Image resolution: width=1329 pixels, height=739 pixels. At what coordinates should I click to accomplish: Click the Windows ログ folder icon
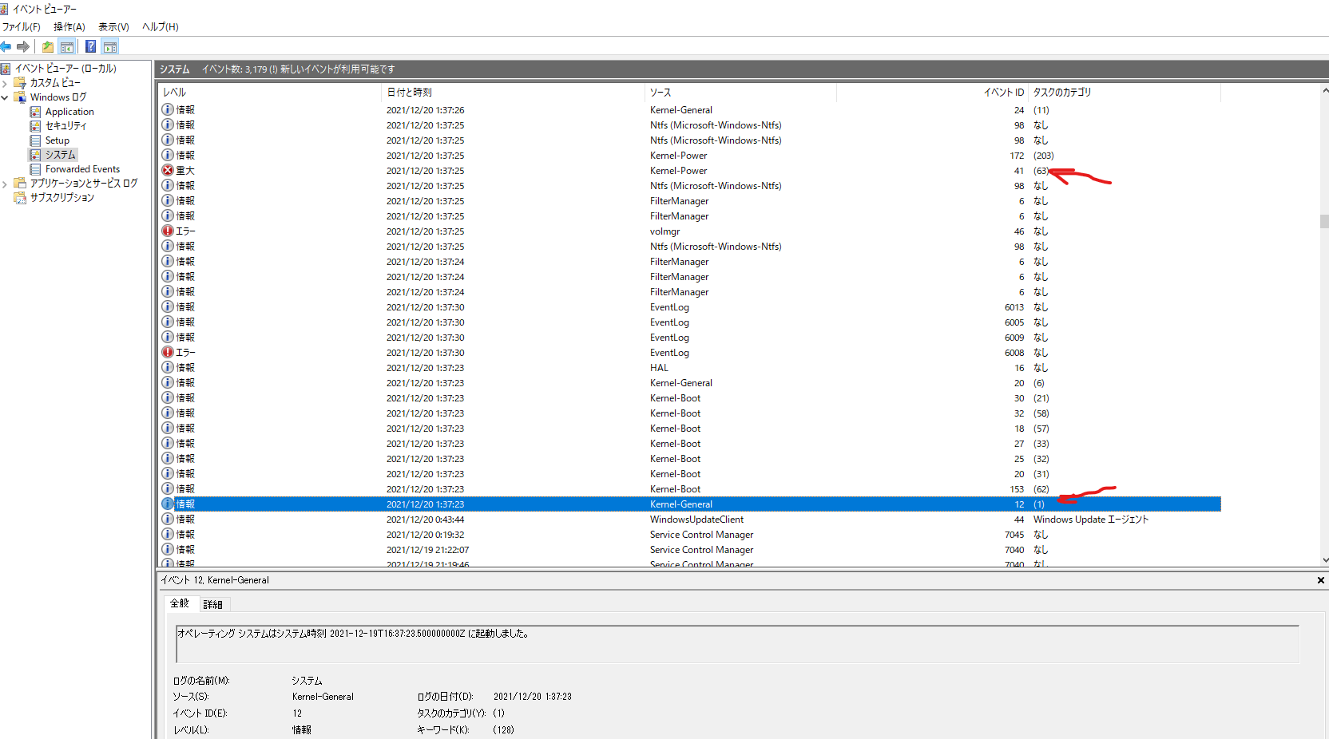tap(21, 97)
